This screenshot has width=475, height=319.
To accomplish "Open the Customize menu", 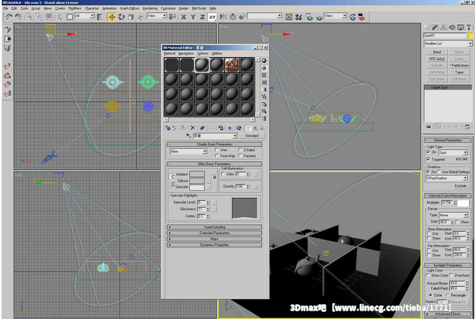I will click(168, 8).
